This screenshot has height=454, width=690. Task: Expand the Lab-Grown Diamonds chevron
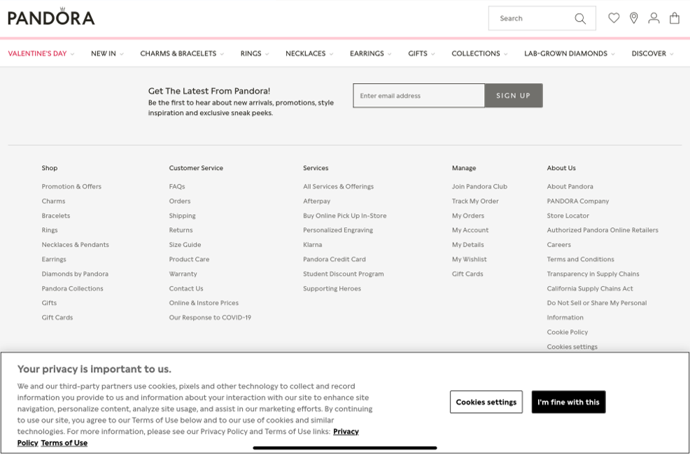coord(612,54)
